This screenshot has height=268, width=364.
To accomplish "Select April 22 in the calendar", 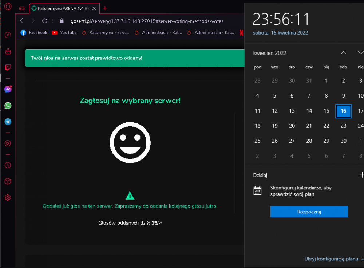I will click(326, 126).
